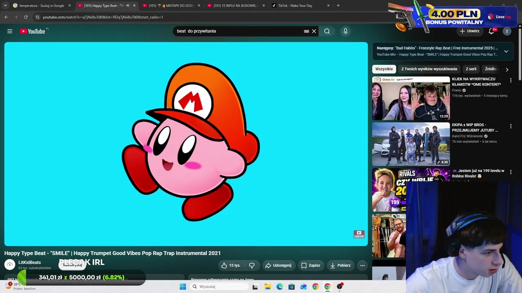Screen dimensions: 522x293
Task: Like the video with 15 tys. likes
Action: pyautogui.click(x=231, y=265)
